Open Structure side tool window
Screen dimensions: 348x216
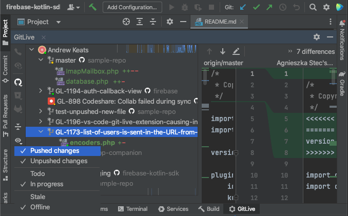(5, 165)
